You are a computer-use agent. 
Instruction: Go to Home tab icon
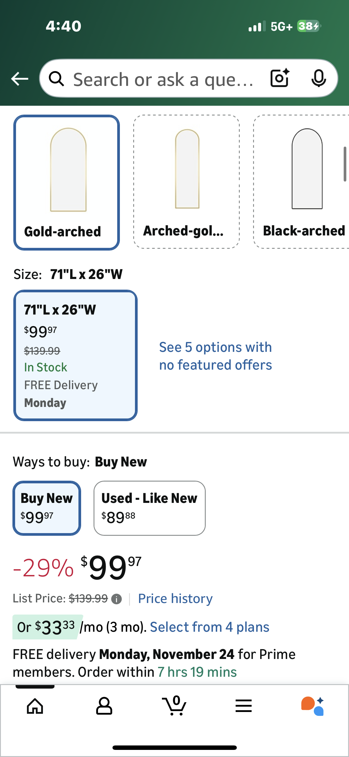pyautogui.click(x=35, y=706)
